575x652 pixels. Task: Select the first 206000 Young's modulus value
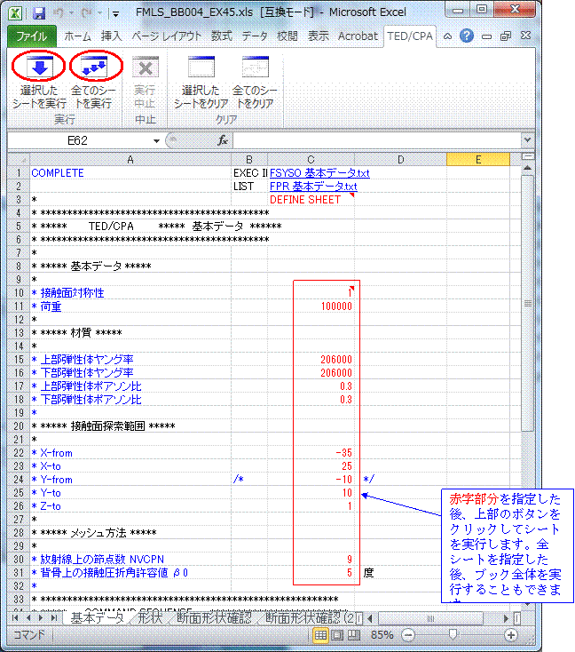coord(311,360)
